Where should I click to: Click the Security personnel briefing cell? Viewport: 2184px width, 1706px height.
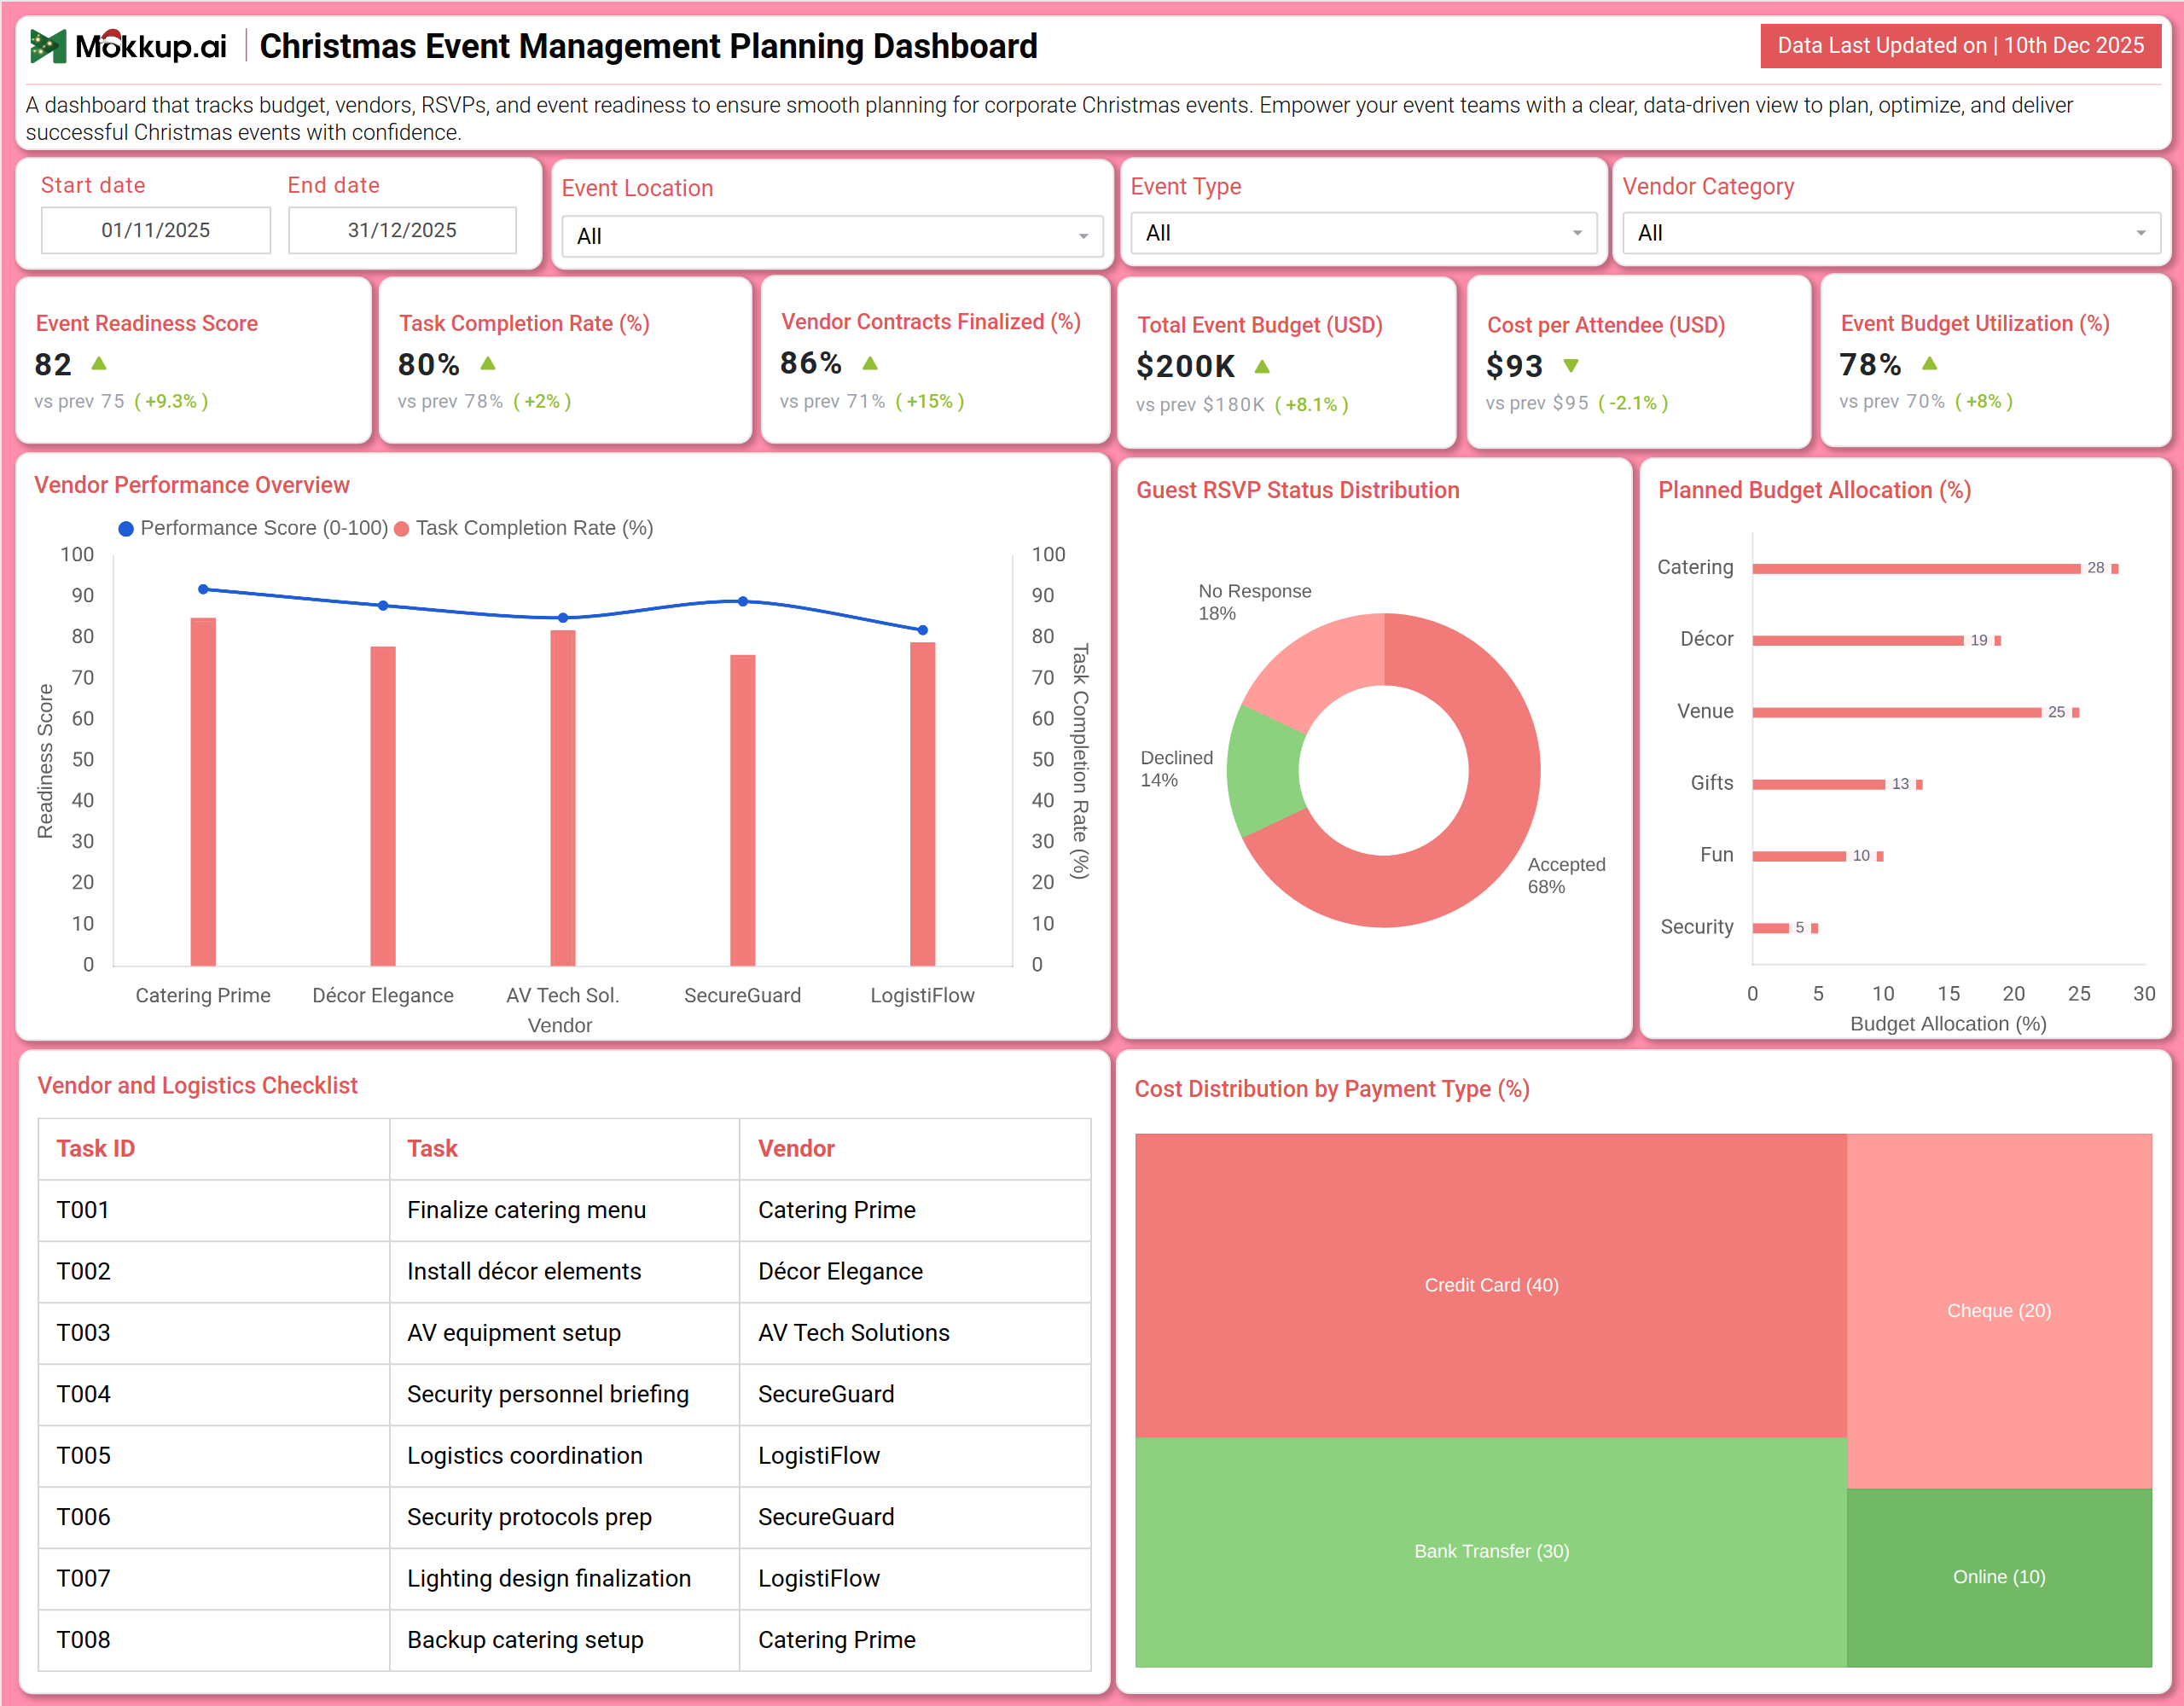564,1394
